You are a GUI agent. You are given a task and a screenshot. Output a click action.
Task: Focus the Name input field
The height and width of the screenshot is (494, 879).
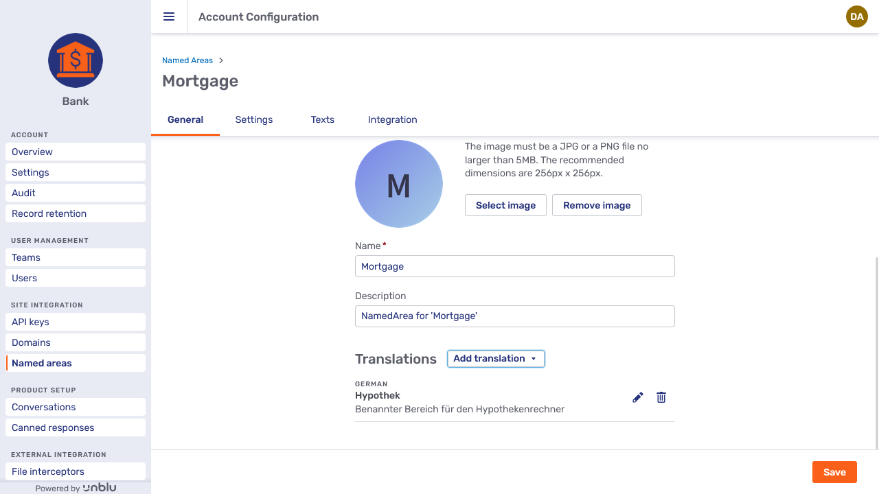point(514,266)
